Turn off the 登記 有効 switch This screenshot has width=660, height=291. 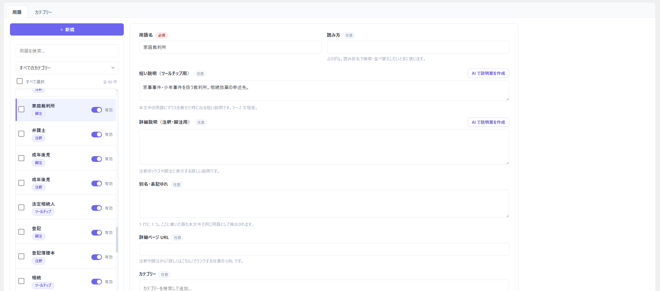(96, 232)
